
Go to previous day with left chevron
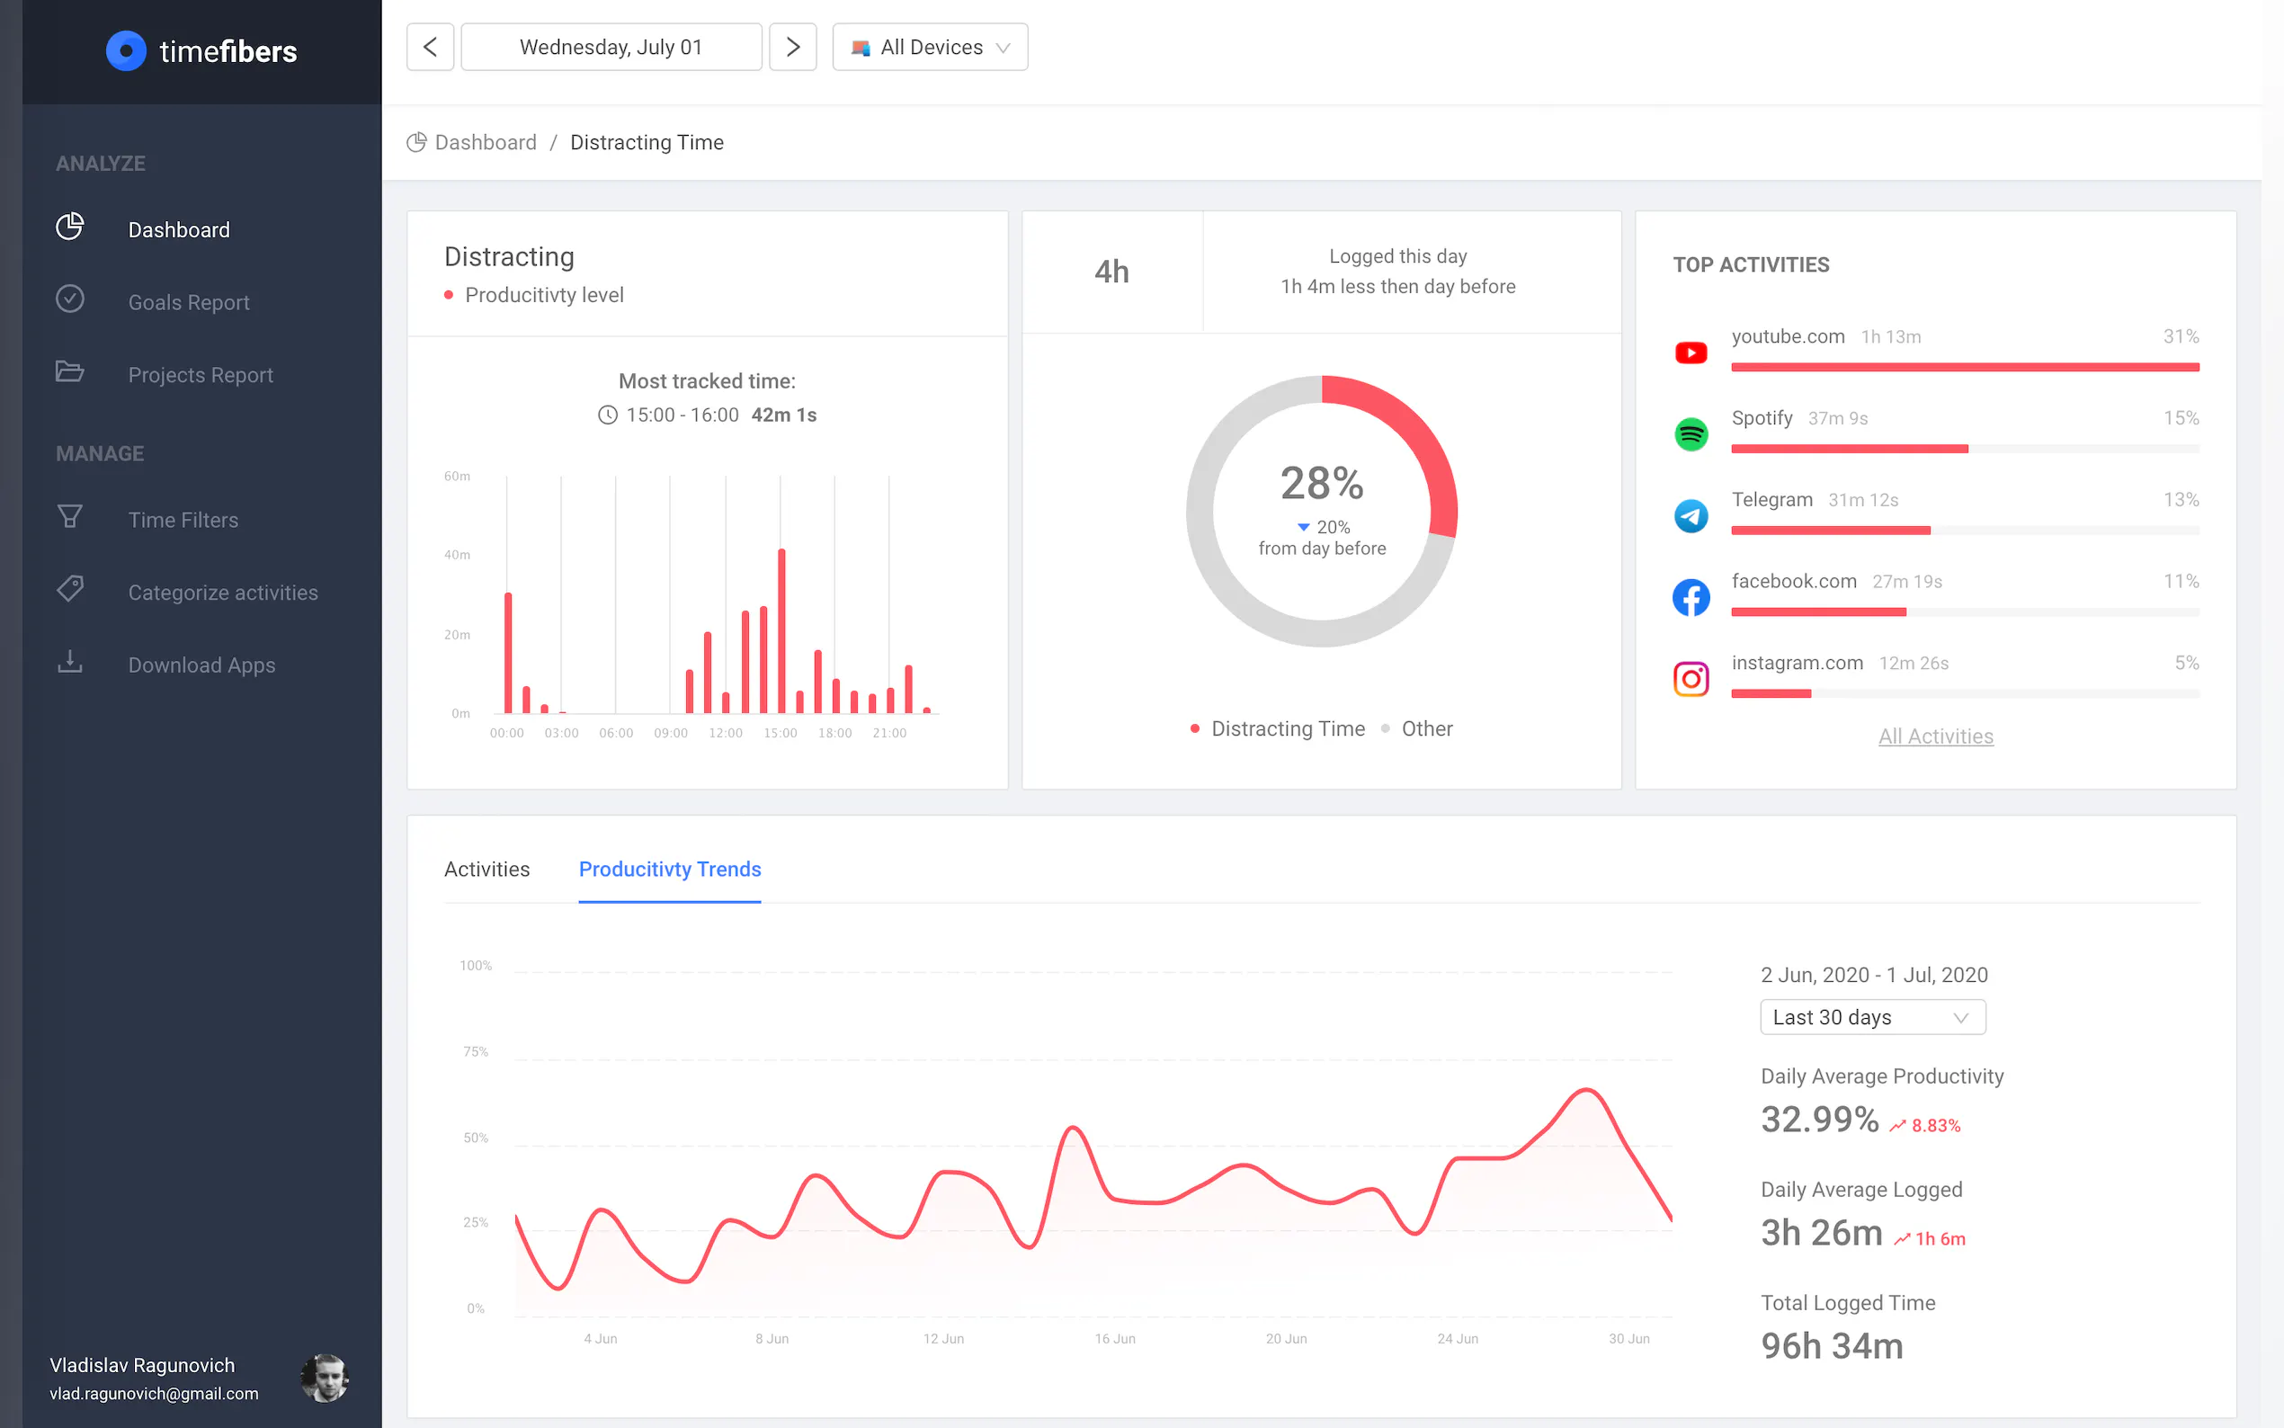click(431, 48)
